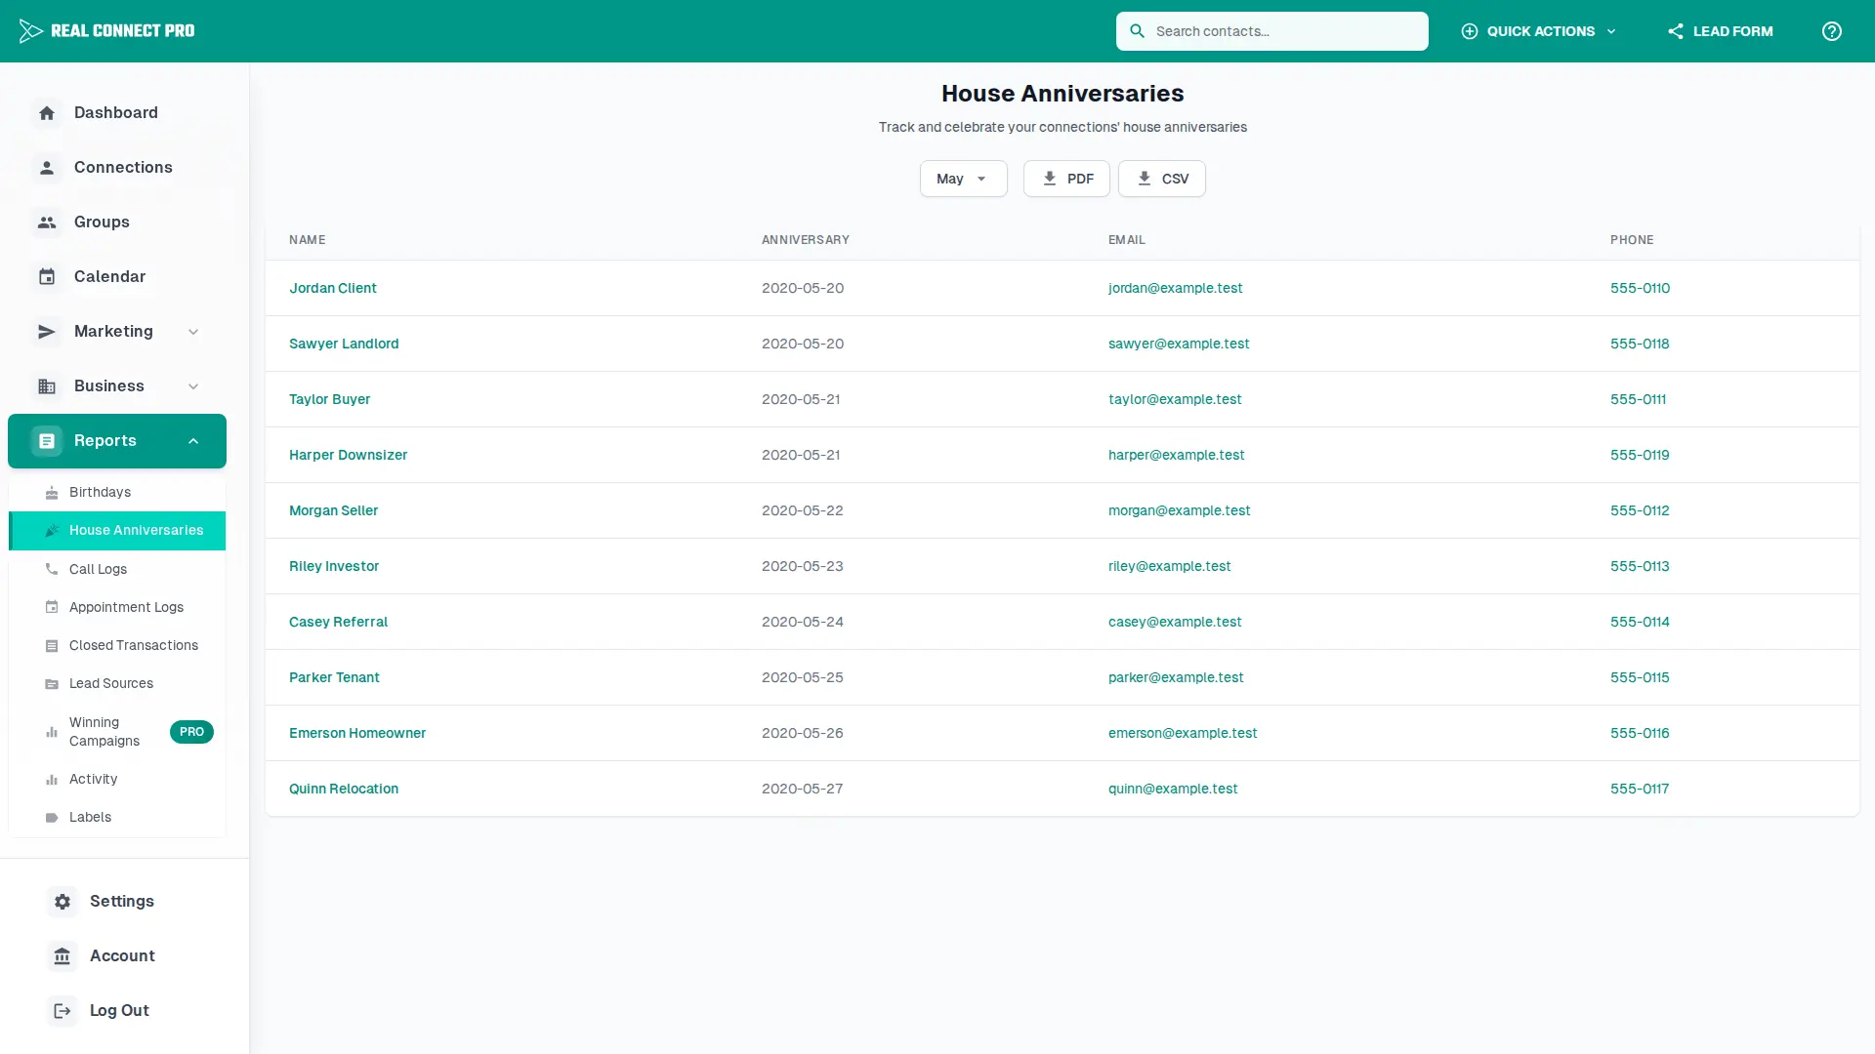Expand the Quick Actions dropdown chevron
This screenshot has height=1054, width=1875.
[x=1611, y=31]
